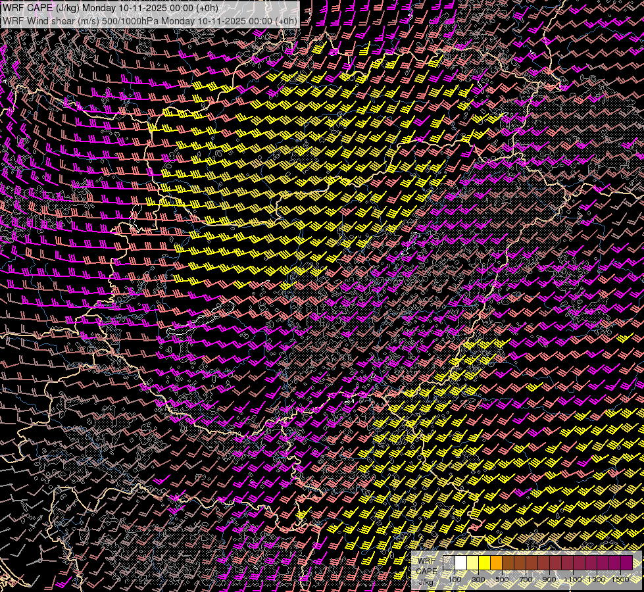Select the 900 legend scale label
The image size is (644, 592).
coord(549,579)
